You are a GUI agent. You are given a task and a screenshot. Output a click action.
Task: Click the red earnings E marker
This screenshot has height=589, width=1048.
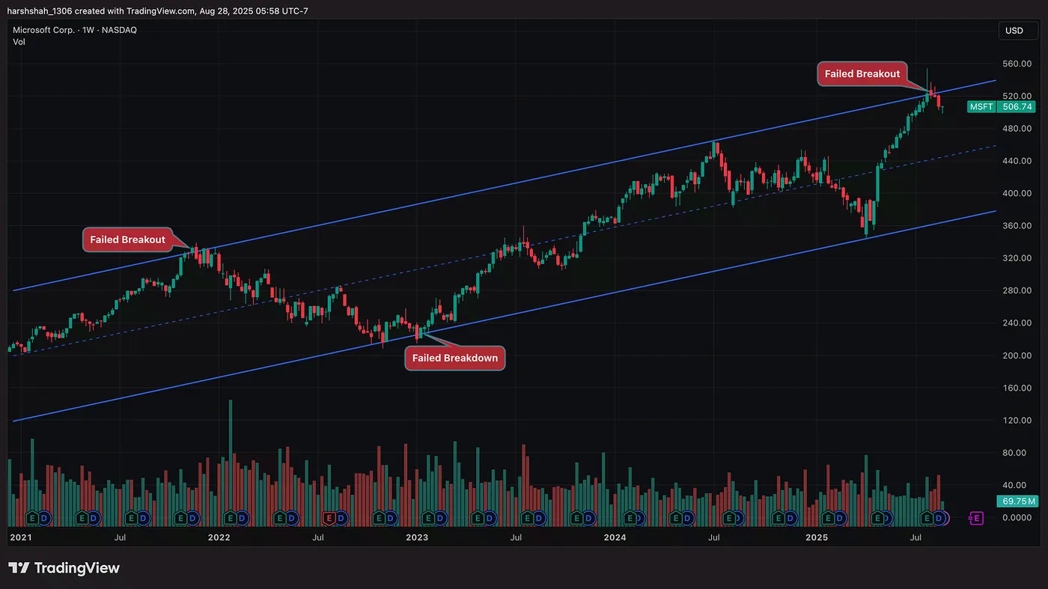(x=329, y=517)
